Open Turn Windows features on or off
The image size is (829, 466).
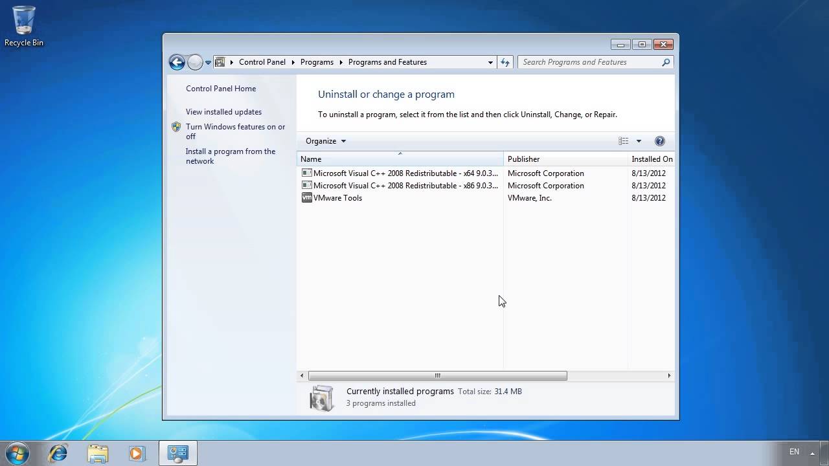click(x=235, y=131)
